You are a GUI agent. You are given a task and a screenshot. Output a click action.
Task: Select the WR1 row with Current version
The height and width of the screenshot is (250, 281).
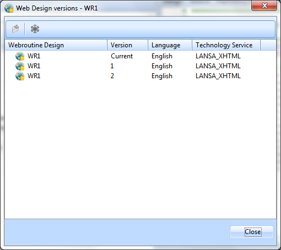[x=140, y=56]
